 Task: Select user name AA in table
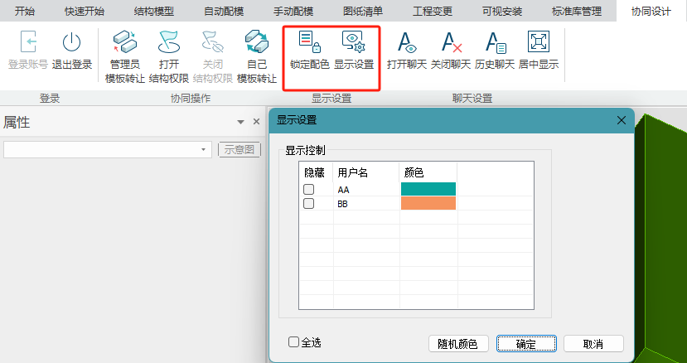pos(343,191)
